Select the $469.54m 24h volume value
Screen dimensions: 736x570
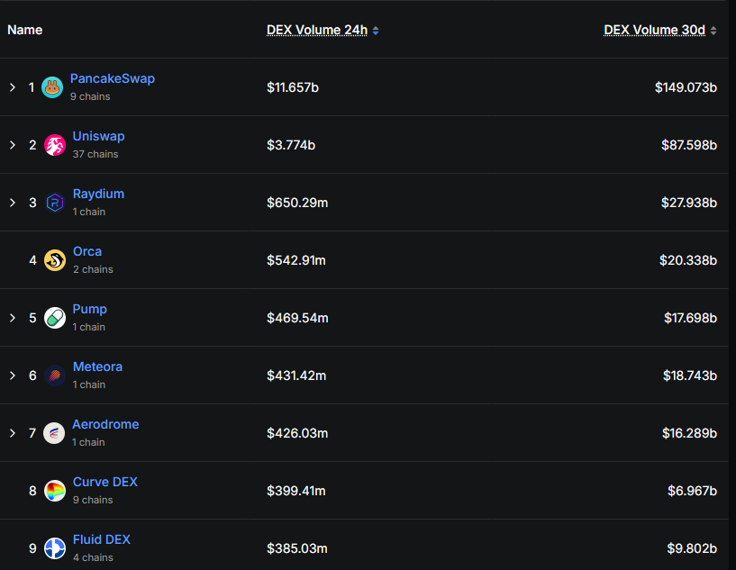click(297, 318)
